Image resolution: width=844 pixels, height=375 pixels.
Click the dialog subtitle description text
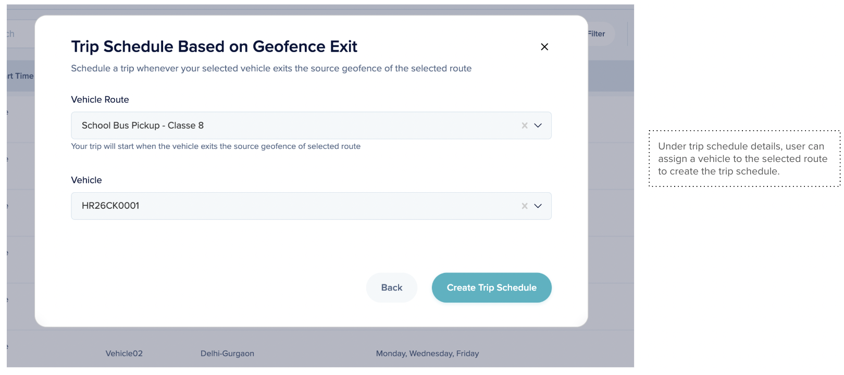271,68
